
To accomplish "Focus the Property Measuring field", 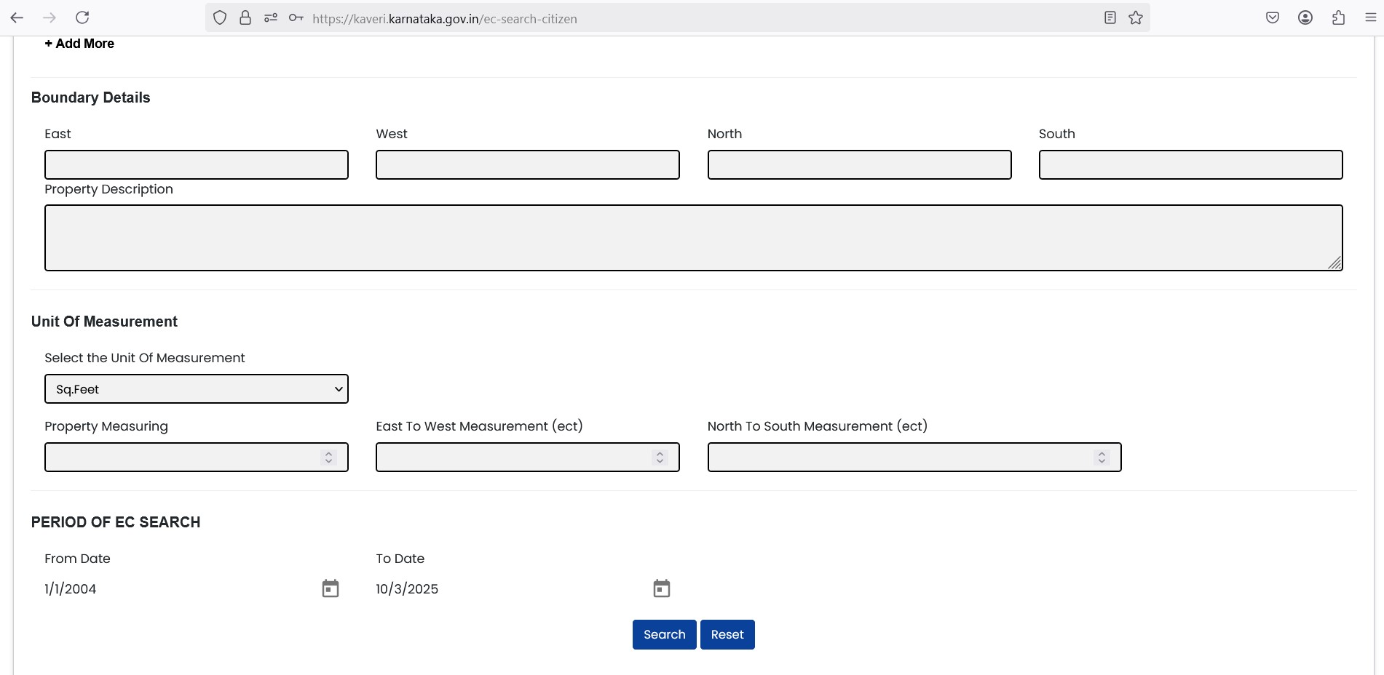I will tap(197, 458).
